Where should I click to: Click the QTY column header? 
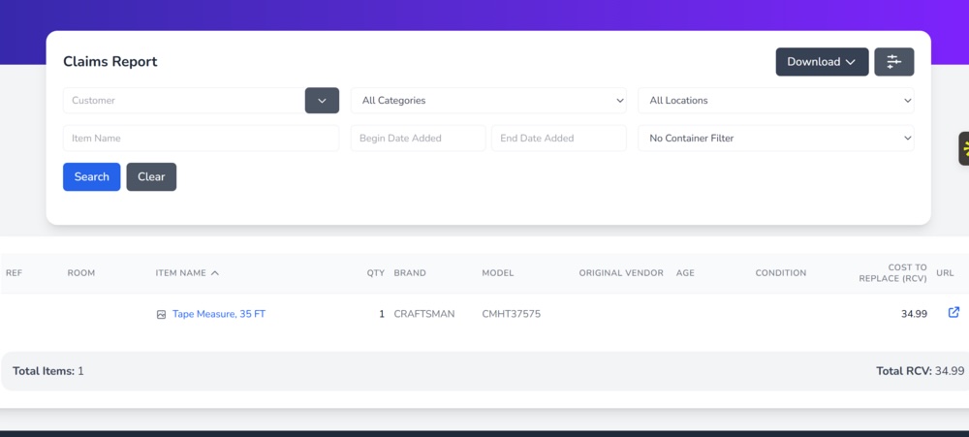(x=376, y=273)
